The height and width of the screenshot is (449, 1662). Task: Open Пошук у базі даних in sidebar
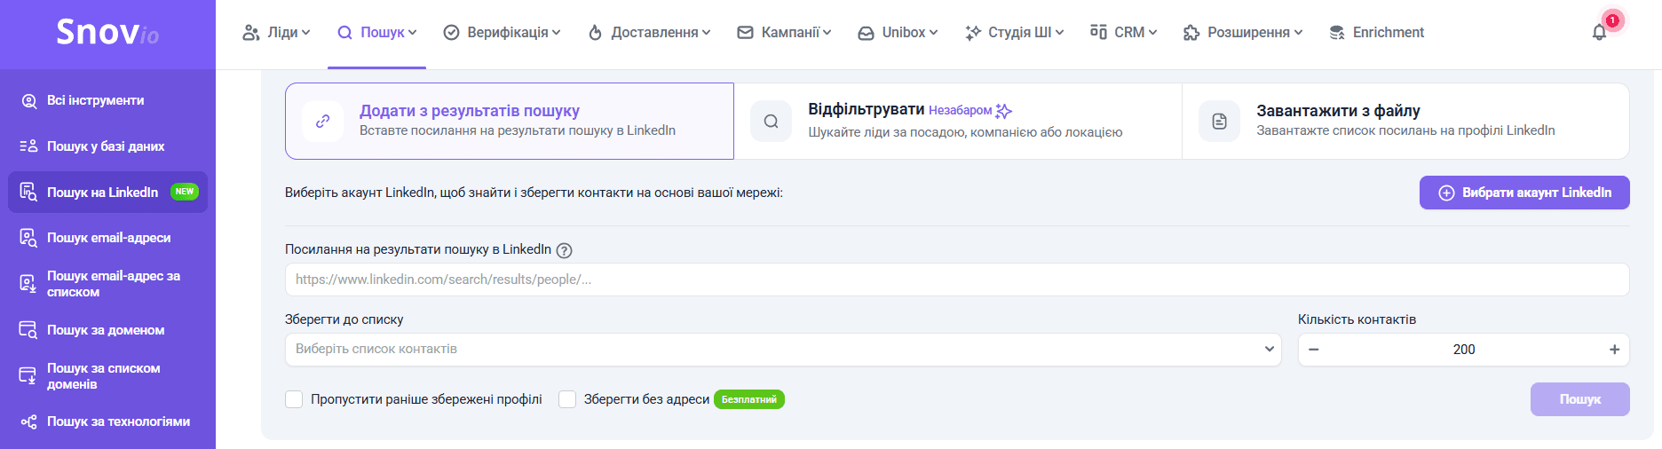[x=107, y=146]
